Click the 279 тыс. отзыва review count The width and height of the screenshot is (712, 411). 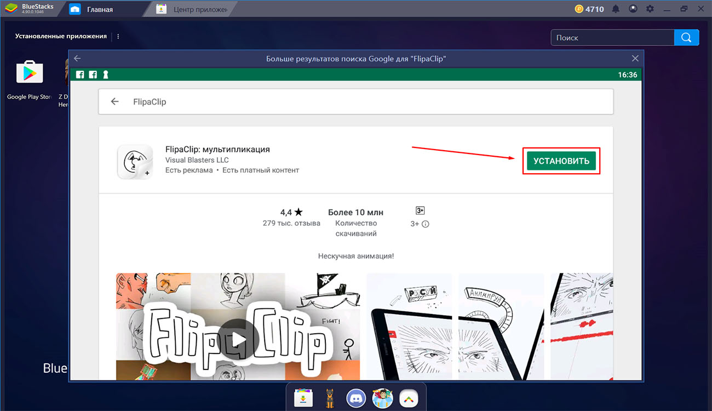point(291,224)
